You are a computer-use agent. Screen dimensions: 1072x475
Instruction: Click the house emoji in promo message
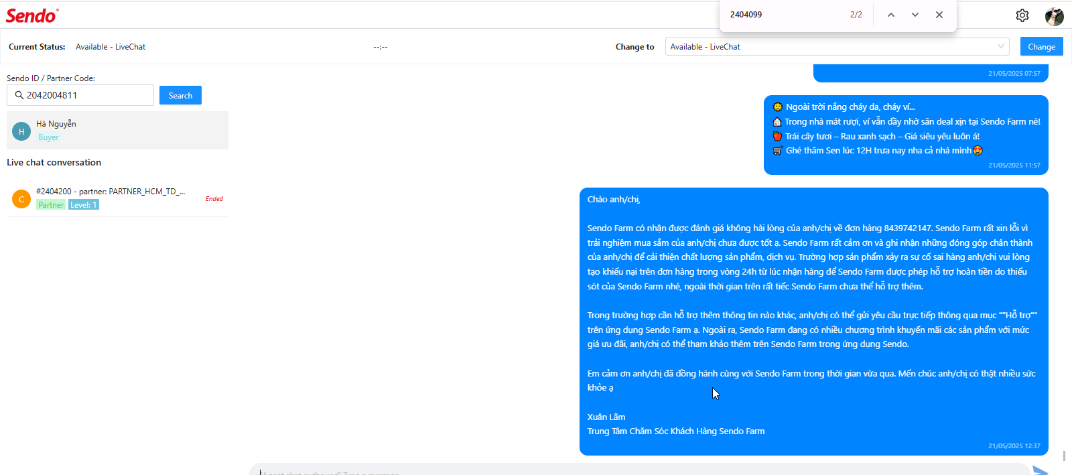[x=777, y=122]
